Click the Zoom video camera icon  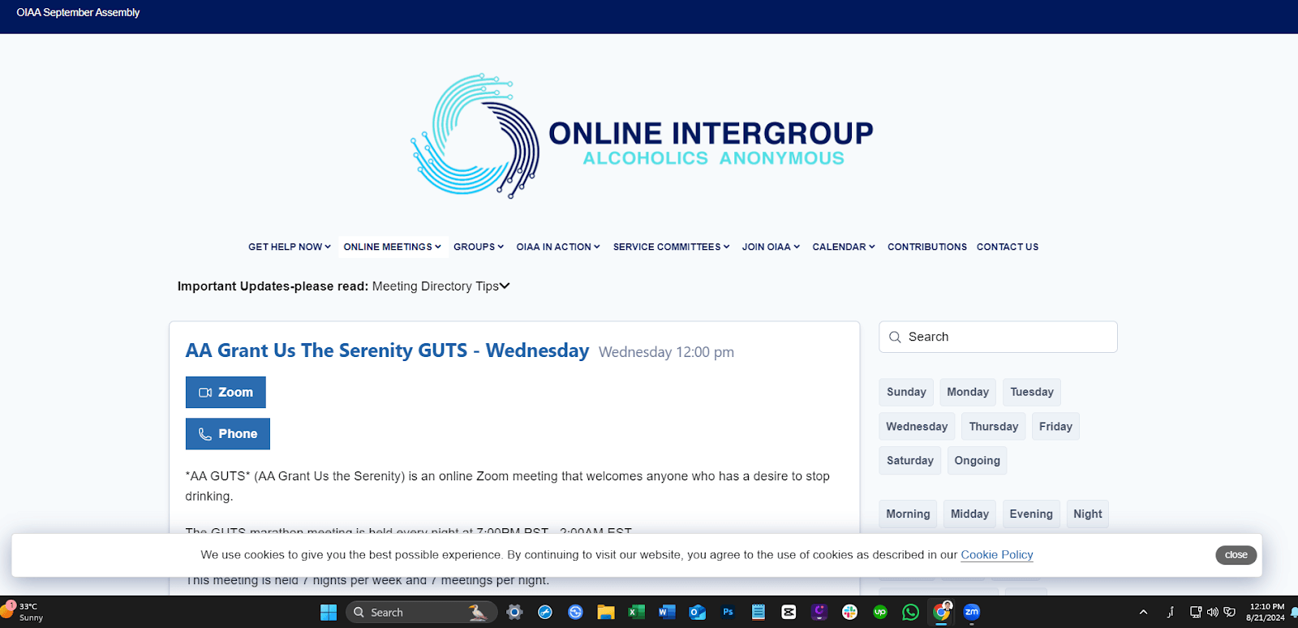click(x=205, y=393)
